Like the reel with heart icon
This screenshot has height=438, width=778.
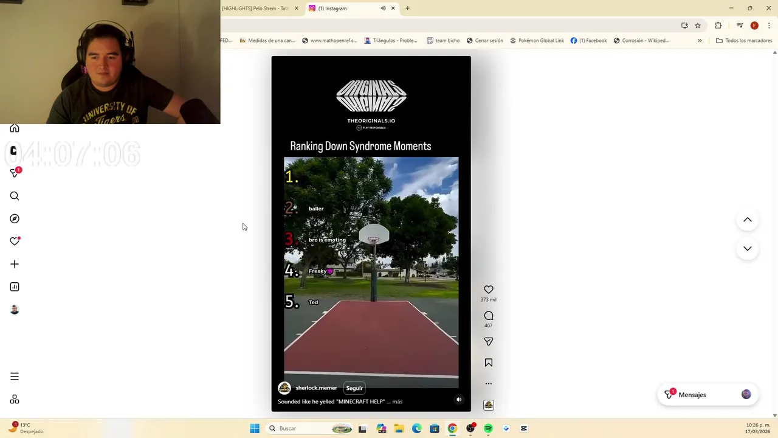[x=489, y=290]
